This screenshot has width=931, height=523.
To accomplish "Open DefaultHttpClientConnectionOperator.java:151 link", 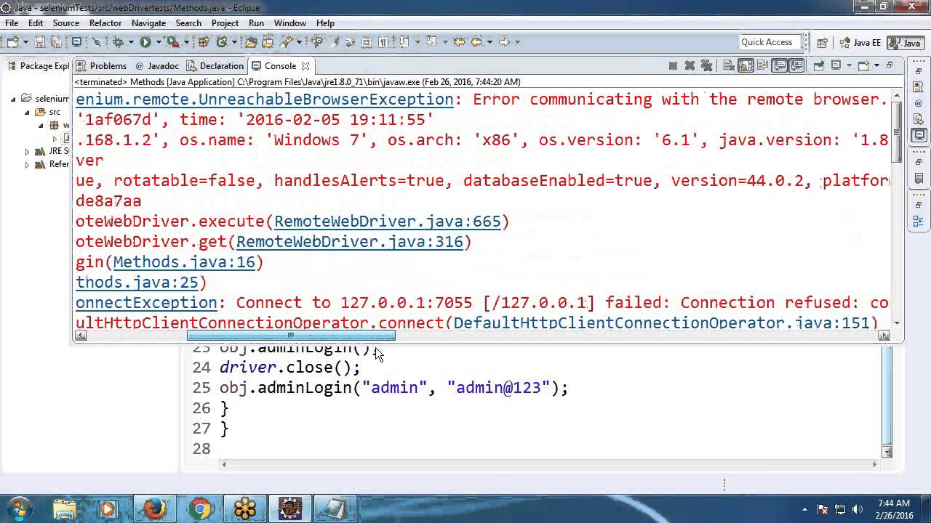I will click(x=661, y=323).
